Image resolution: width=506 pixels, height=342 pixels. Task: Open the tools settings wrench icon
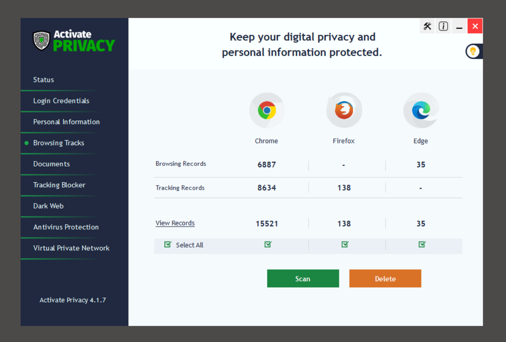(427, 27)
